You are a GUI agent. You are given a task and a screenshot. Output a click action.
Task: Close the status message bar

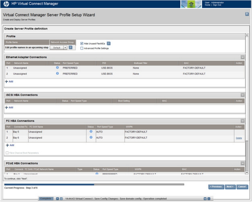(x=209, y=199)
